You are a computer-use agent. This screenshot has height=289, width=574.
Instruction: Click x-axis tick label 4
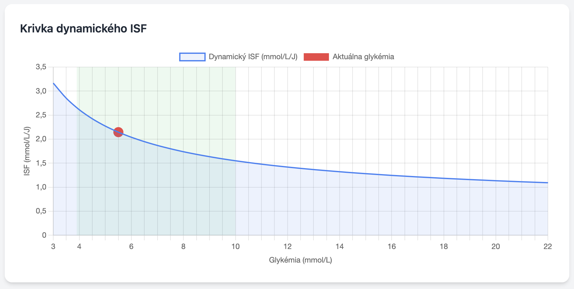[79, 246]
